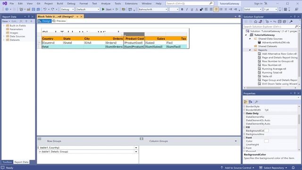Open the Format menu

pos(84,3)
